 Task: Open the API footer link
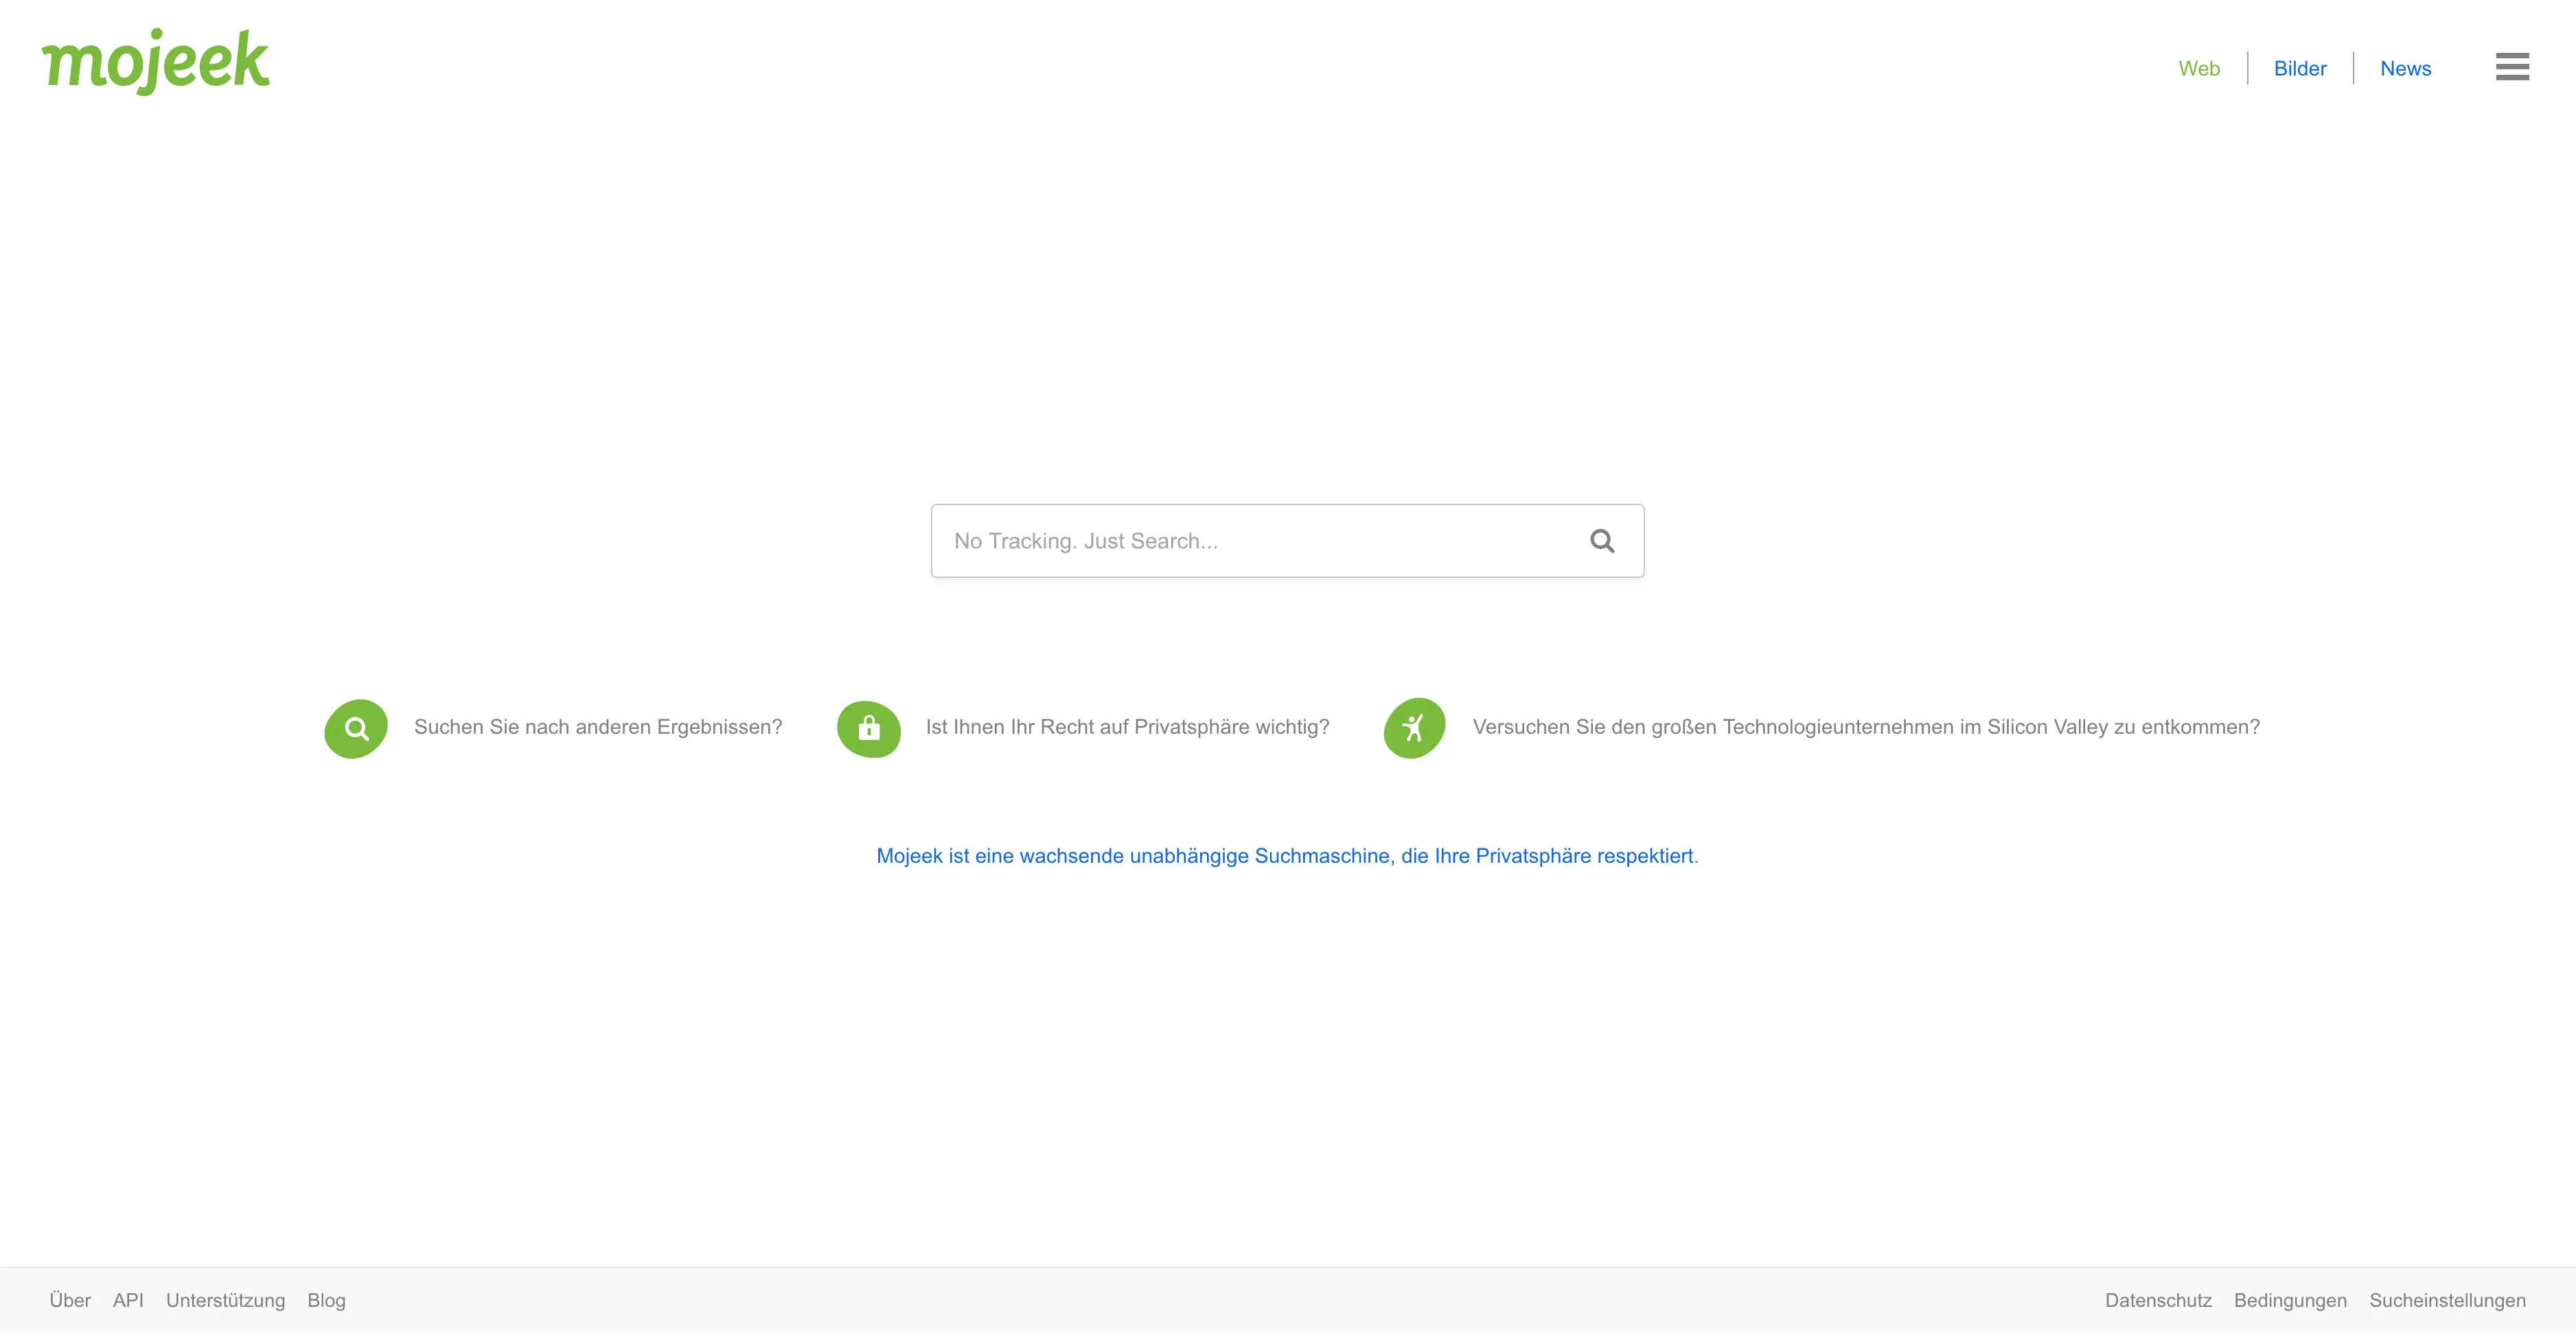pos(128,1300)
